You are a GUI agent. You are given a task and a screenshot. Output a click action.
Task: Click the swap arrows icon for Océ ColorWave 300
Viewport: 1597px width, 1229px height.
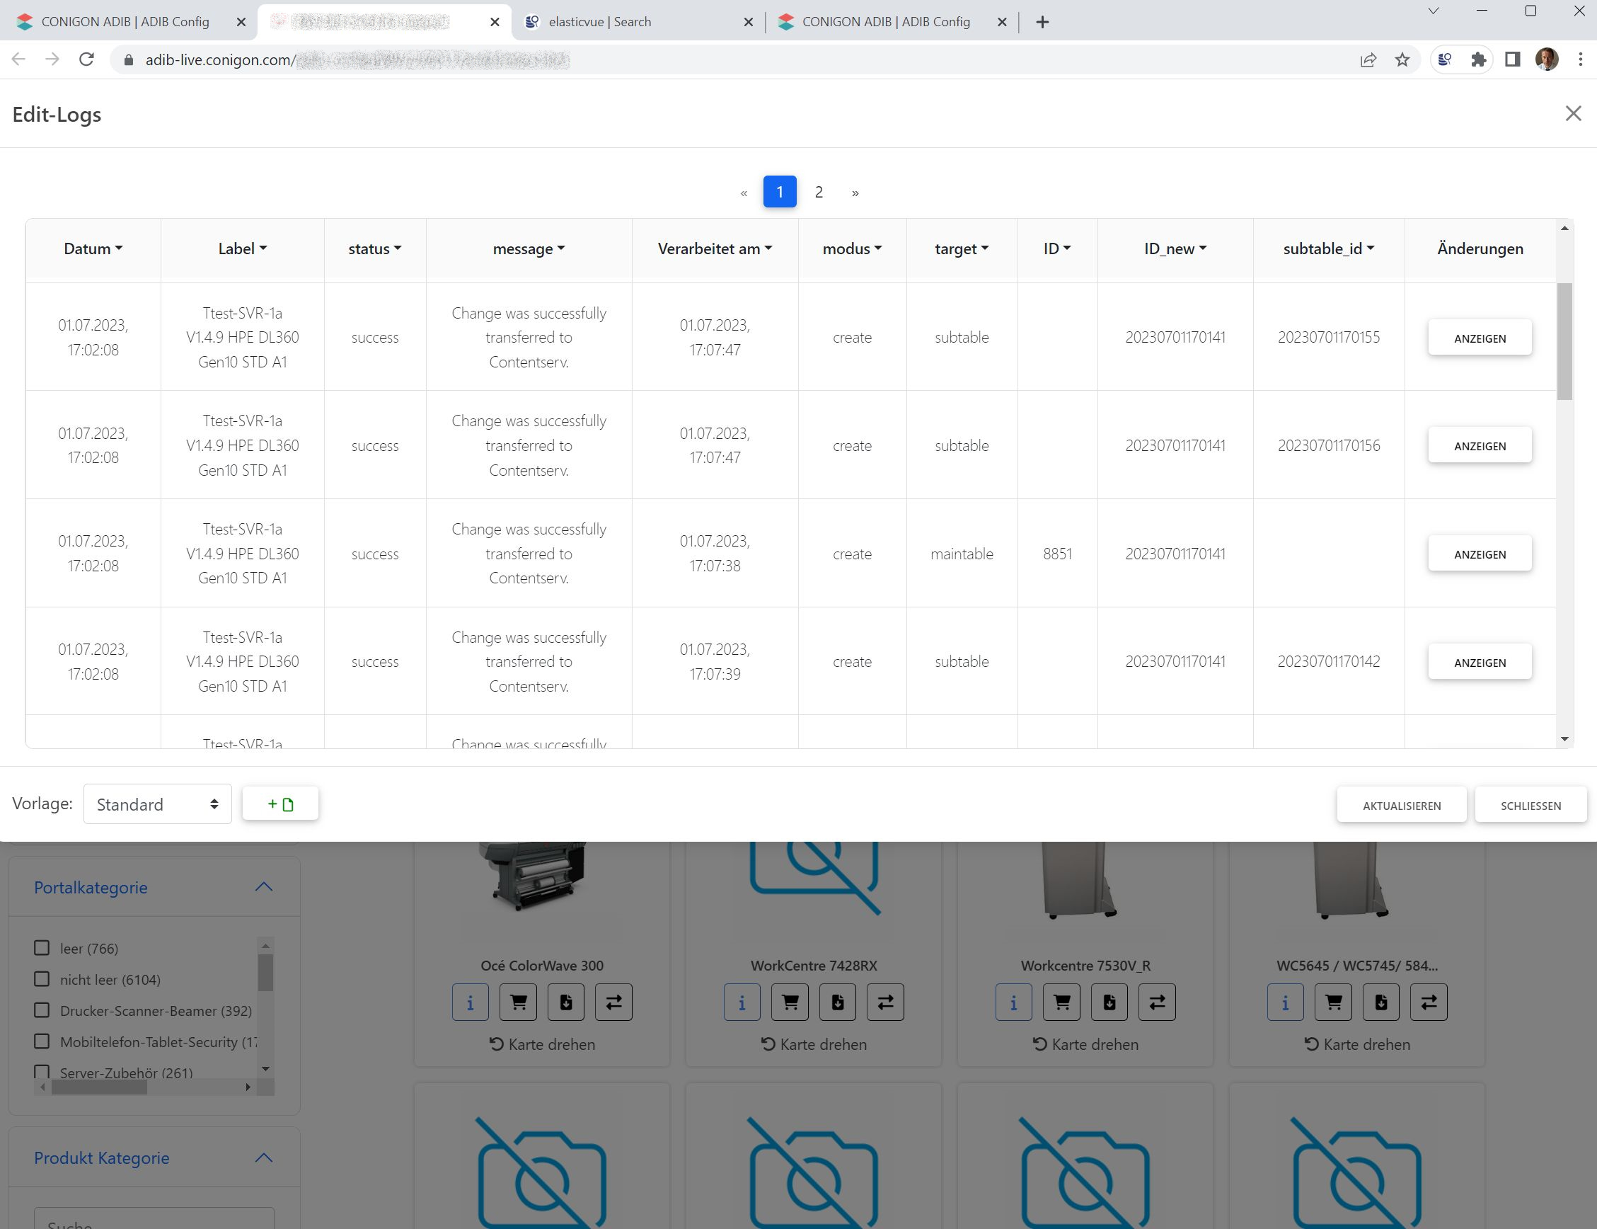613,1002
